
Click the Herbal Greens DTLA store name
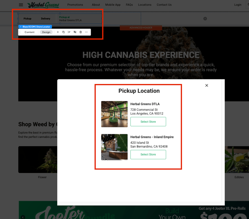(x=145, y=104)
